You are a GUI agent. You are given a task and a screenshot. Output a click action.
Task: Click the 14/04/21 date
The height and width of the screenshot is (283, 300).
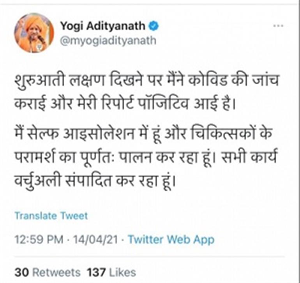point(95,239)
